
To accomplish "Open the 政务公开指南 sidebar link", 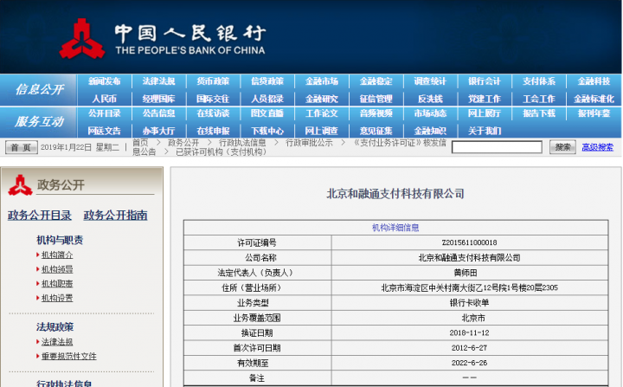I will (115, 216).
